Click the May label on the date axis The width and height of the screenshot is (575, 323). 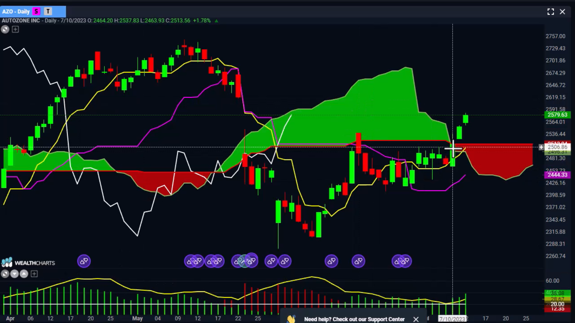(x=137, y=318)
